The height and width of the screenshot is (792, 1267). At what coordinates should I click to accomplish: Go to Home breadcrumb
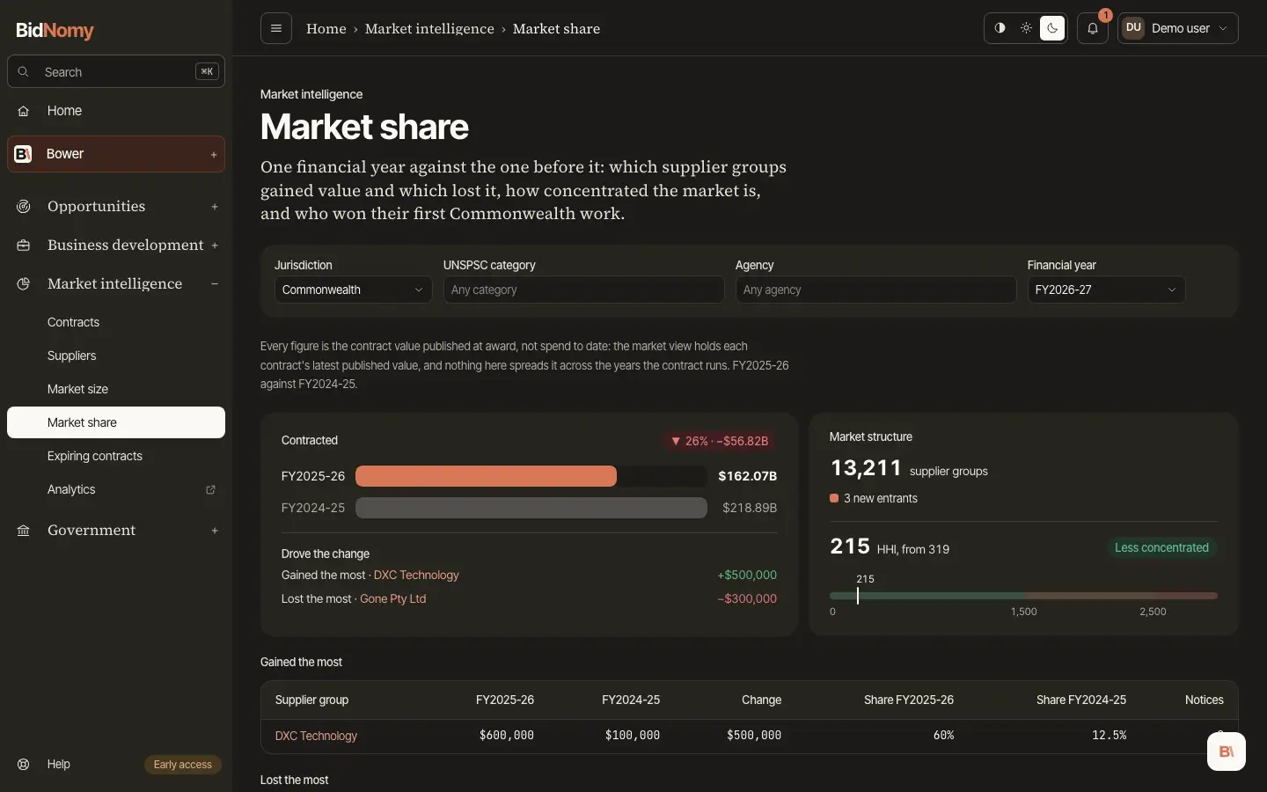point(326,29)
